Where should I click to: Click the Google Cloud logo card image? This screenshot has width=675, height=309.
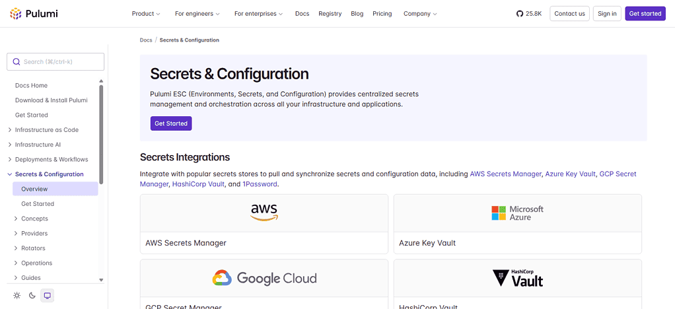pyautogui.click(x=264, y=278)
